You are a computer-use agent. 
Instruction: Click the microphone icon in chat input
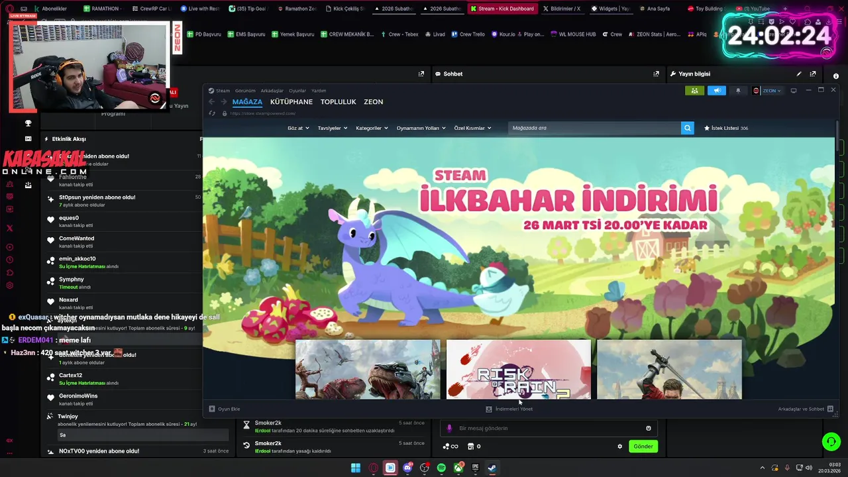pos(449,428)
